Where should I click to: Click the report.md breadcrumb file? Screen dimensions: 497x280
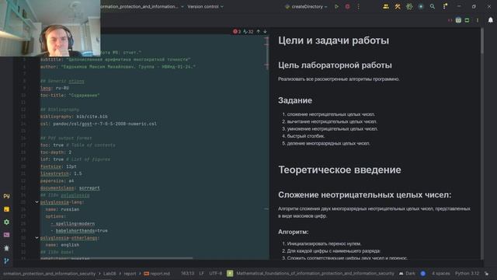coord(157,273)
